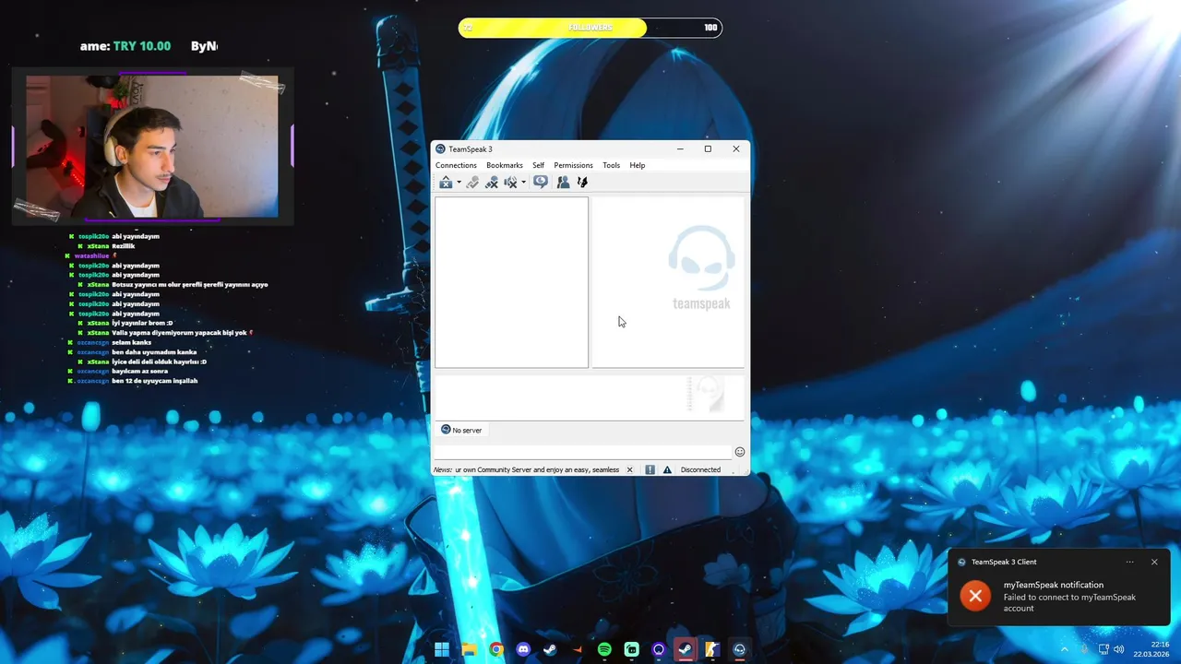Close the TeamSpeak 3 window
The width and height of the screenshot is (1181, 664).
(x=736, y=149)
